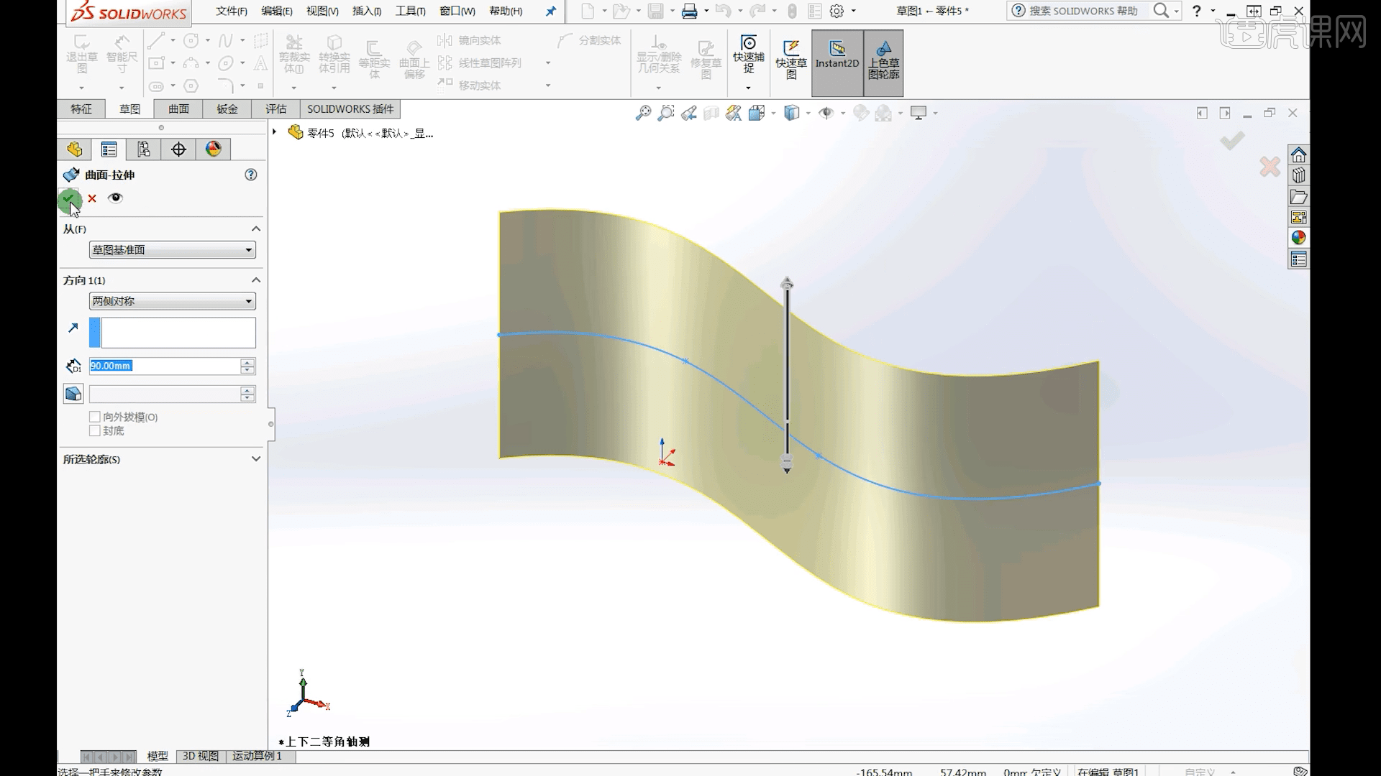Open Appearances color ball in task pane

[1298, 238]
